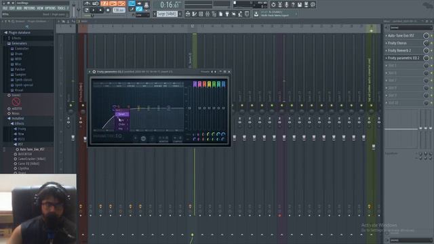Click the Stop button in the transport
The height and width of the screenshot is (244, 434).
[x=100, y=10]
